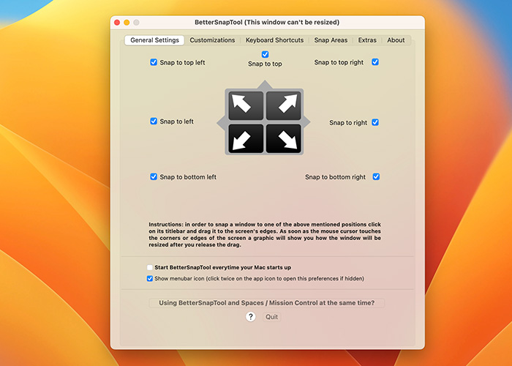
Task: Click the top-right arrow snap icon
Action: click(284, 105)
